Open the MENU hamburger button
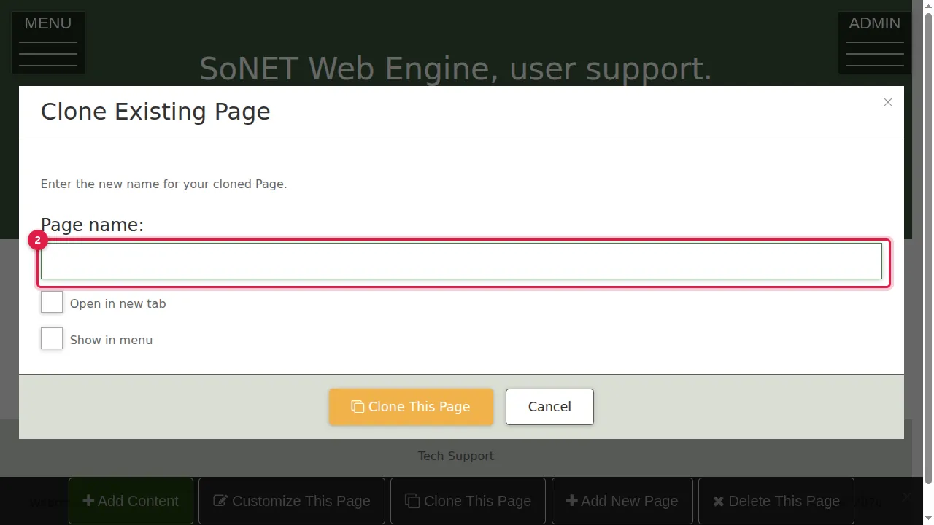 [48, 42]
